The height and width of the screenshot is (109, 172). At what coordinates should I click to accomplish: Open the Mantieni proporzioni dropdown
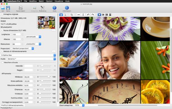(22, 48)
